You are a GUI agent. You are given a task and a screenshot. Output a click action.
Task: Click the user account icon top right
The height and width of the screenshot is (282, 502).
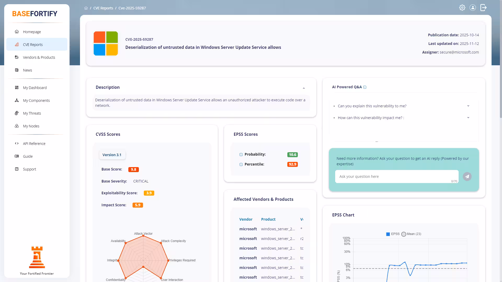[x=473, y=8]
